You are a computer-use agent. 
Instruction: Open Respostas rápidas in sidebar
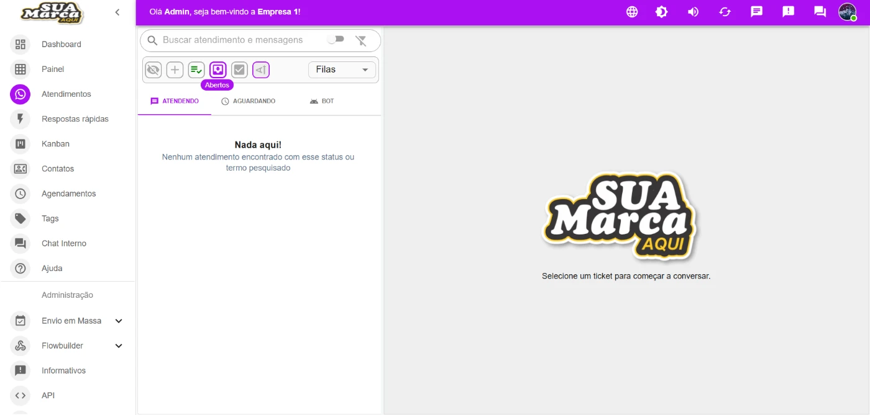(75, 119)
